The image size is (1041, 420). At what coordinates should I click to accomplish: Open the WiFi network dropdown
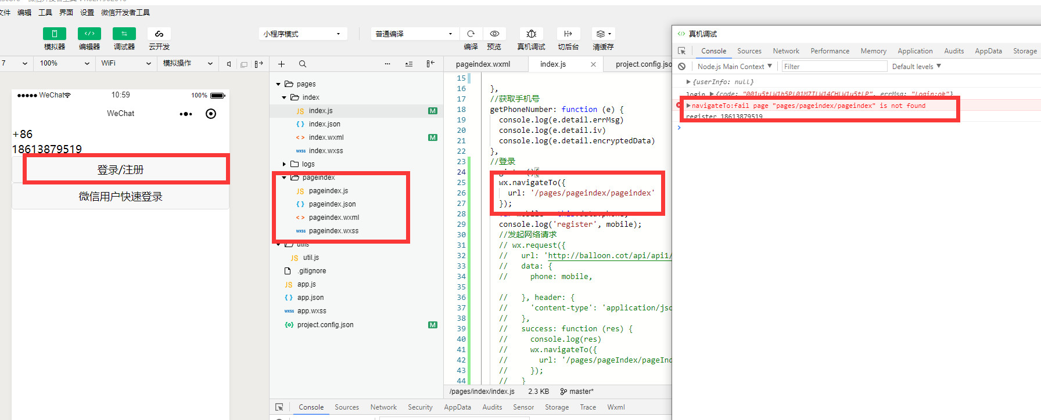tap(125, 63)
